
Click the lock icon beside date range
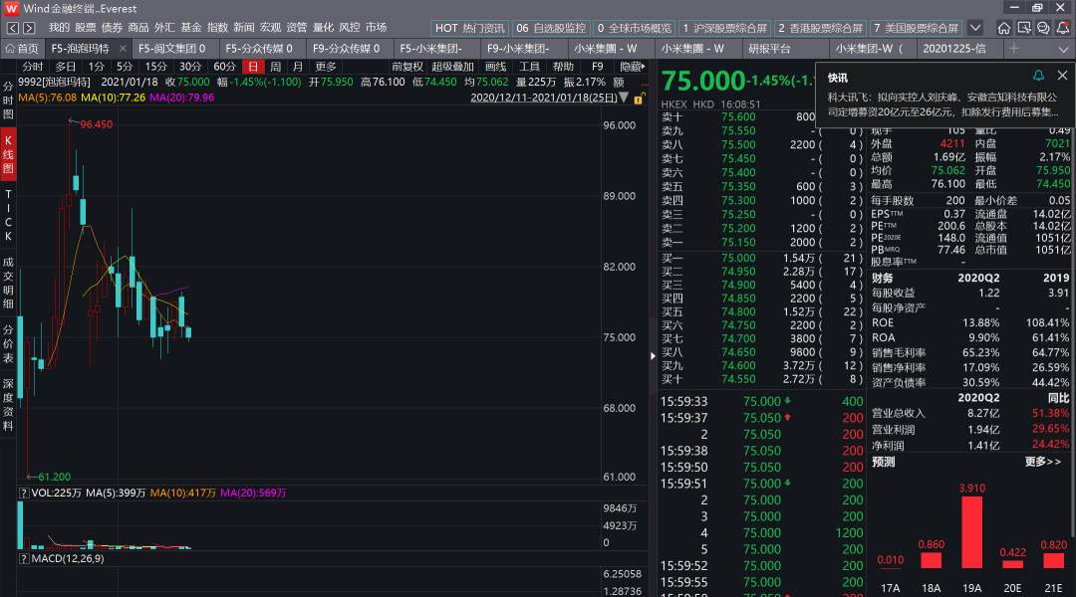pyautogui.click(x=639, y=99)
